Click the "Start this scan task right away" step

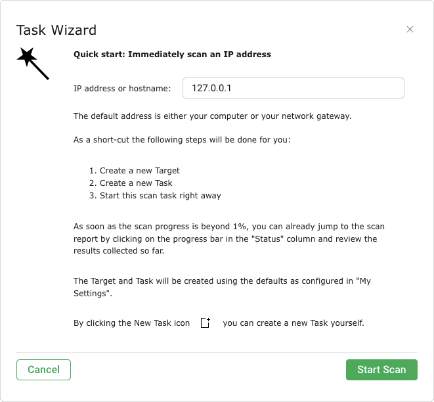pos(160,196)
